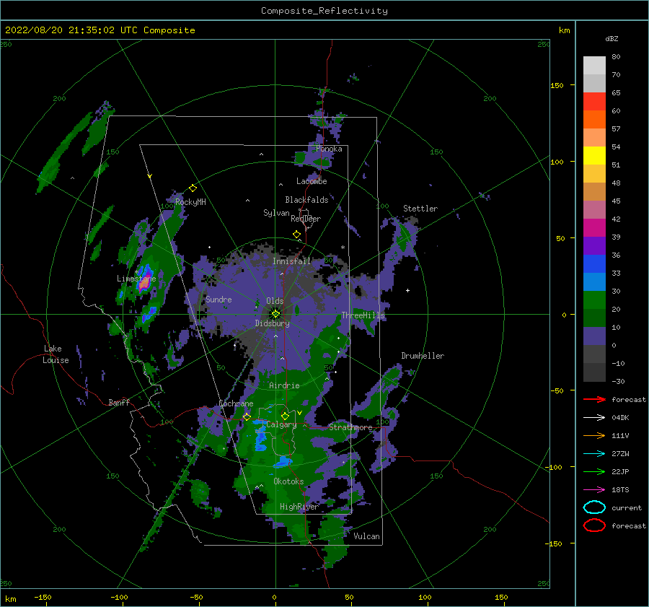Select the bright green 20-30 dBZ color band
The width and height of the screenshot is (649, 607).
coord(594,300)
